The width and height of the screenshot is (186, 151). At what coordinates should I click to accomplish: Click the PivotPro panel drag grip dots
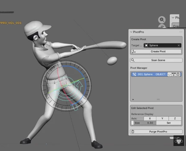coord(181,32)
